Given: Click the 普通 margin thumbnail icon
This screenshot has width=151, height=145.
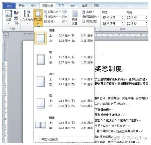Looking at the screenshot, I should [41, 38].
